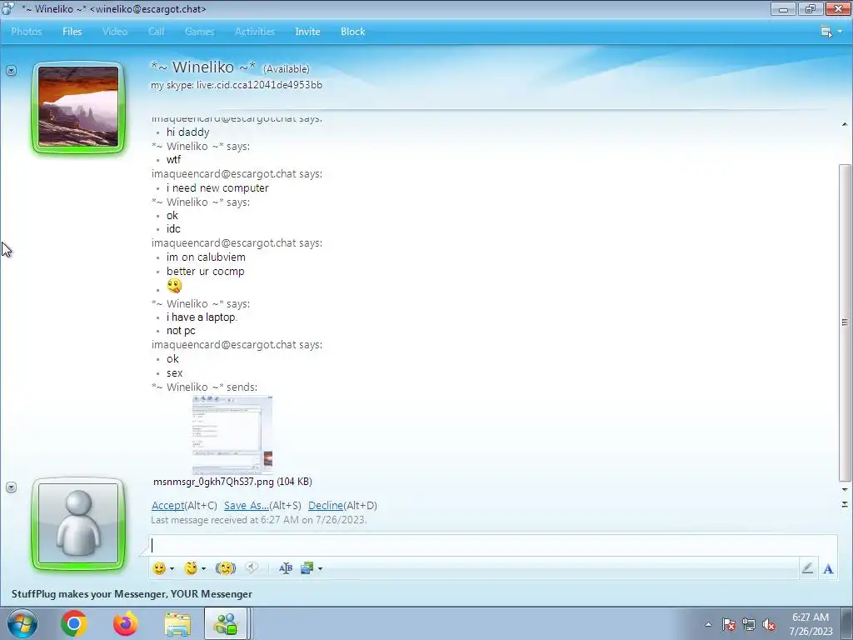
Task: Click the msnmsgr_0gkh7QhS37.png file name
Action: [213, 482]
